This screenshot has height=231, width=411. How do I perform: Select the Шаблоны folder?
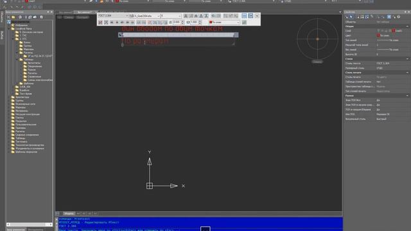pos(26,83)
